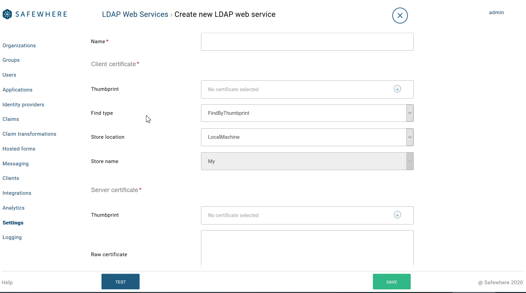Go to Messaging section
526x293 pixels.
(x=16, y=164)
